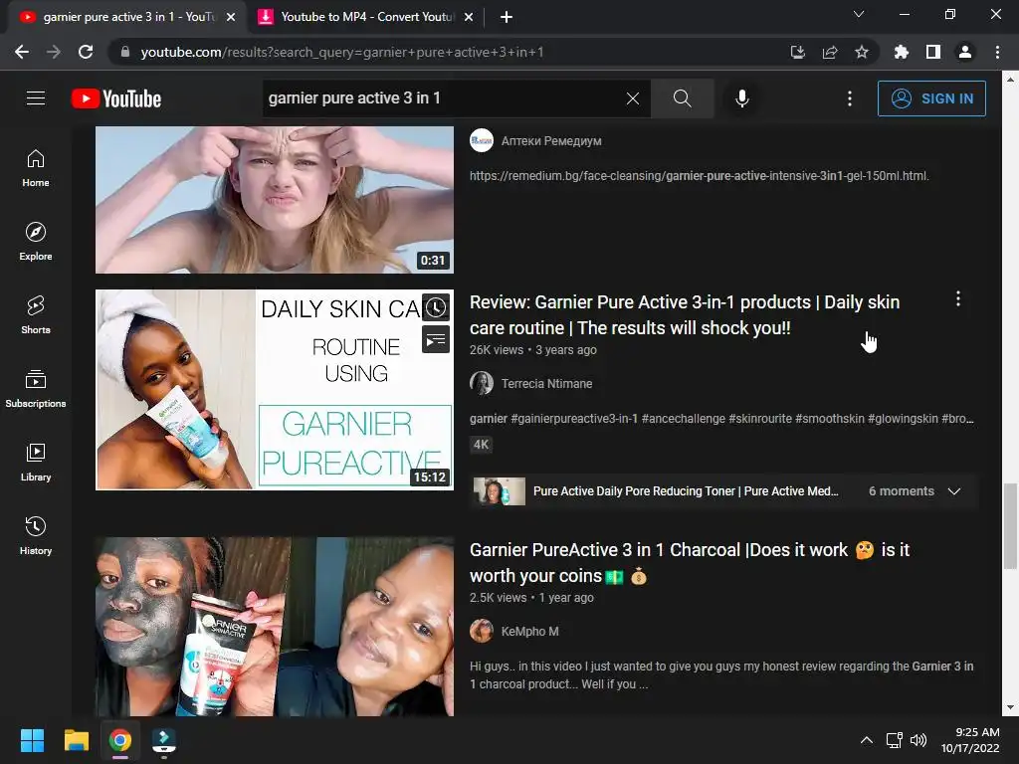
Task: Open Explore in the sidebar
Action: [36, 242]
